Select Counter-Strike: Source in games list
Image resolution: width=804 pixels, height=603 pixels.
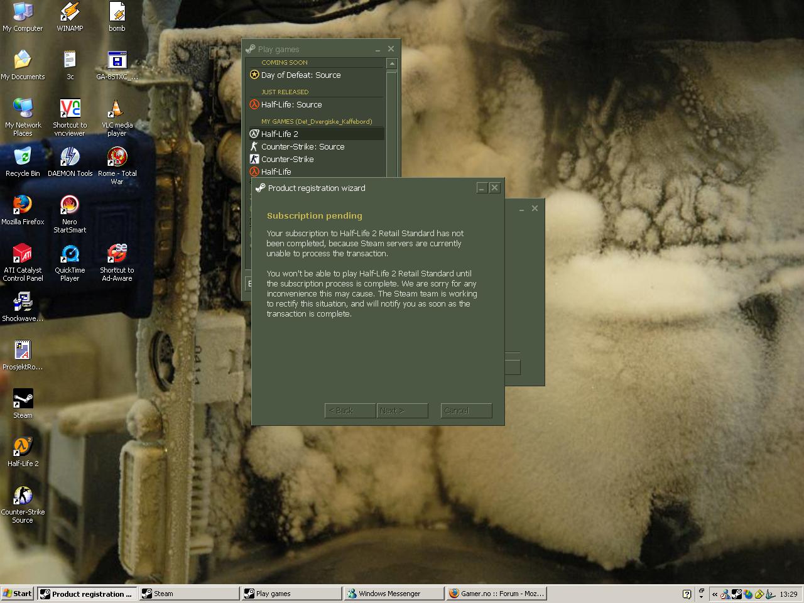tap(316, 146)
